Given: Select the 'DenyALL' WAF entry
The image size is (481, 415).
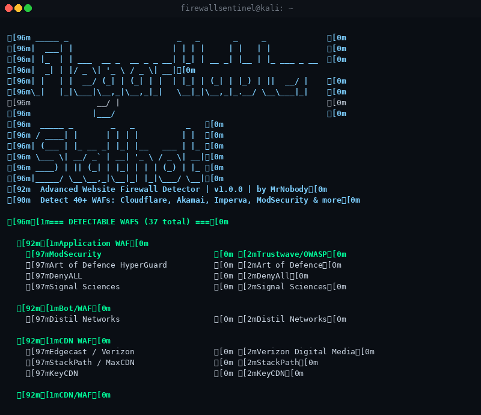Looking at the screenshot, I should pyautogui.click(x=66, y=276).
